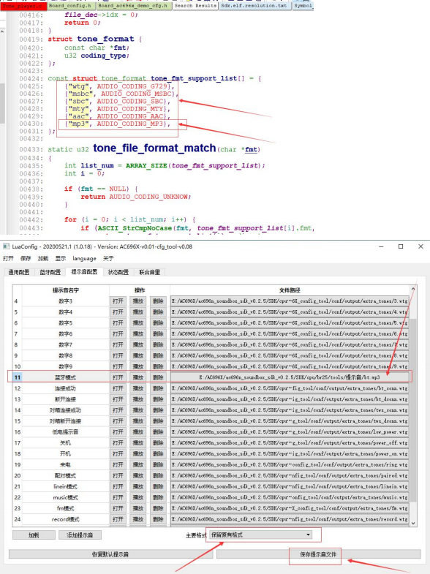
Task: Click 删除 for the record模式 row
Action: click(x=158, y=519)
